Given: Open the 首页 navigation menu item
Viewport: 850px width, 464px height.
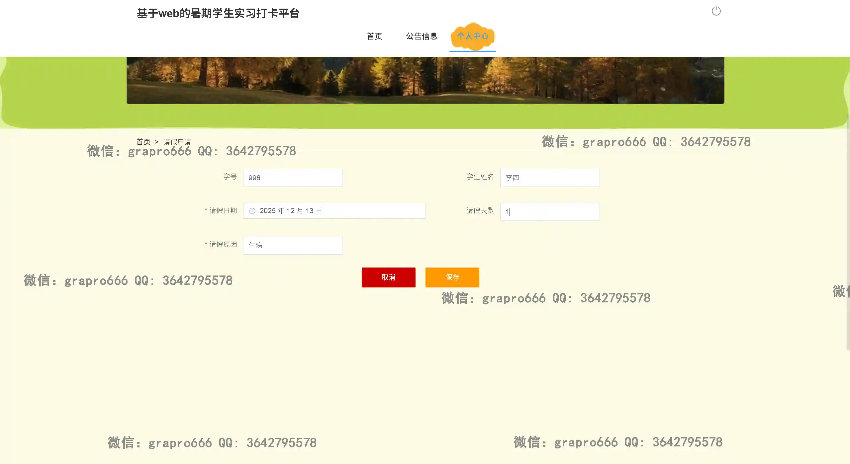Looking at the screenshot, I should tap(374, 36).
